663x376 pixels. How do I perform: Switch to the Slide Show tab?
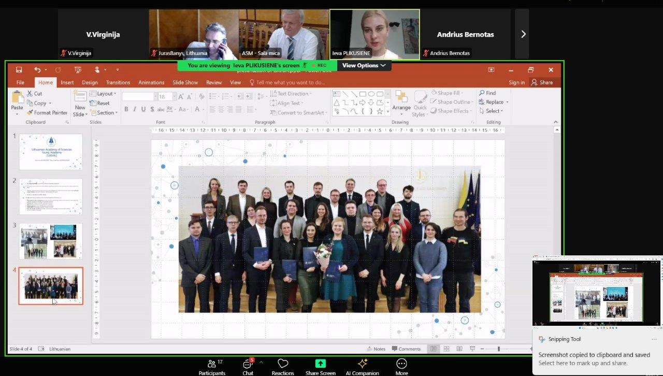[x=185, y=82]
